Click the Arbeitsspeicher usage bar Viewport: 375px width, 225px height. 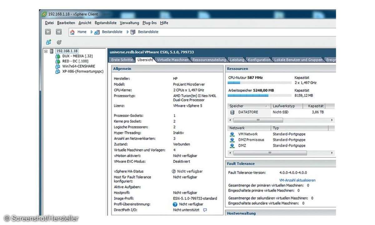259,95
